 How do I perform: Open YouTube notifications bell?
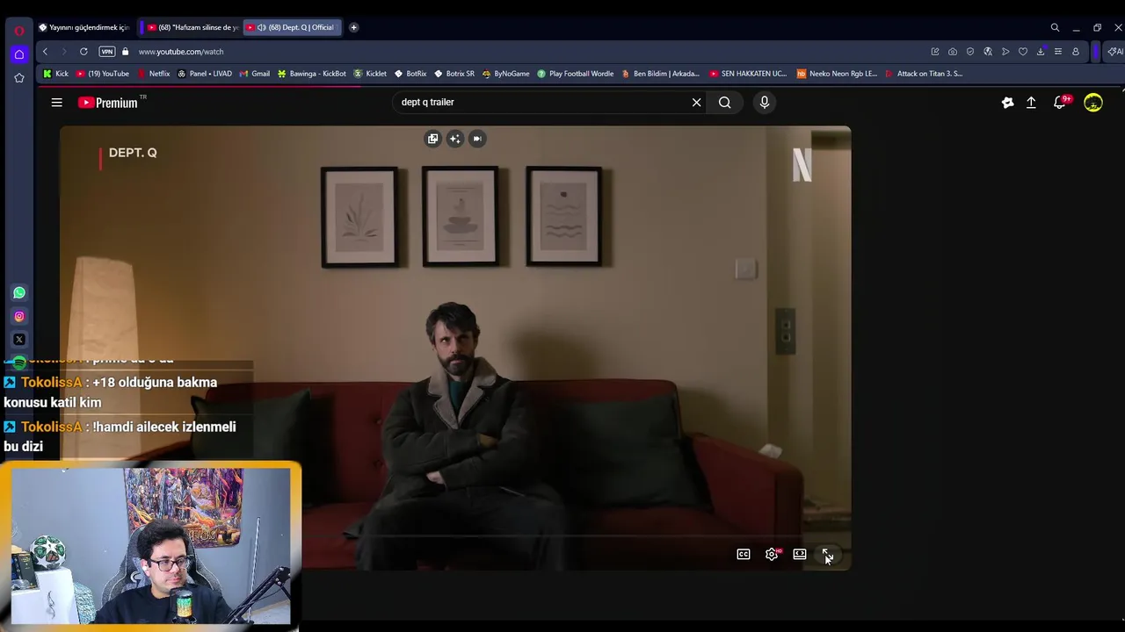1060,103
